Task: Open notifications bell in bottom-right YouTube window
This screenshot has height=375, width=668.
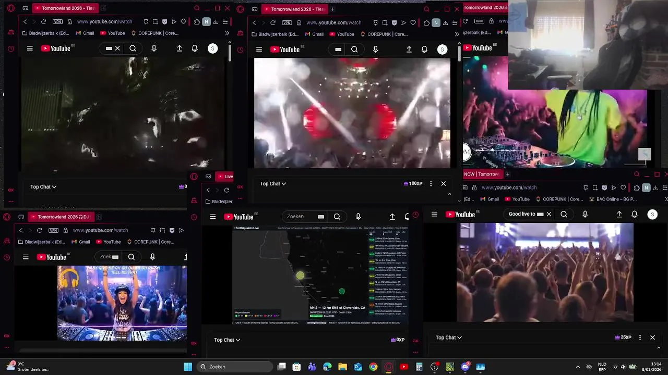Action: [634, 214]
